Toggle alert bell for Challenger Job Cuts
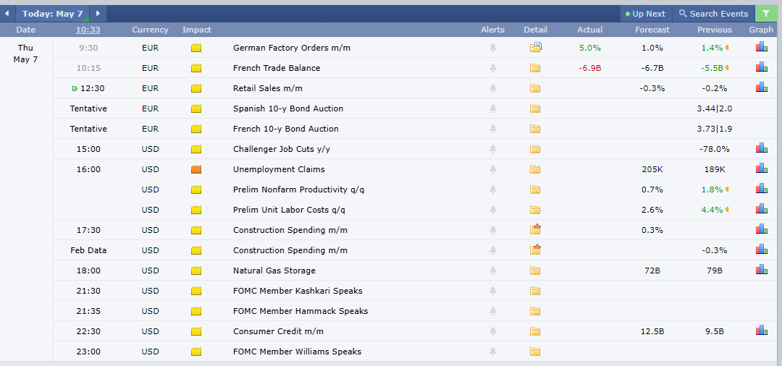Screen dimensions: 782x366 coord(493,149)
